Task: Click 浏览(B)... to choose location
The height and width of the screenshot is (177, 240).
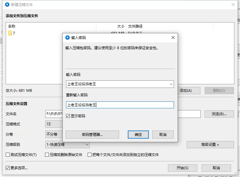Action: (219, 114)
